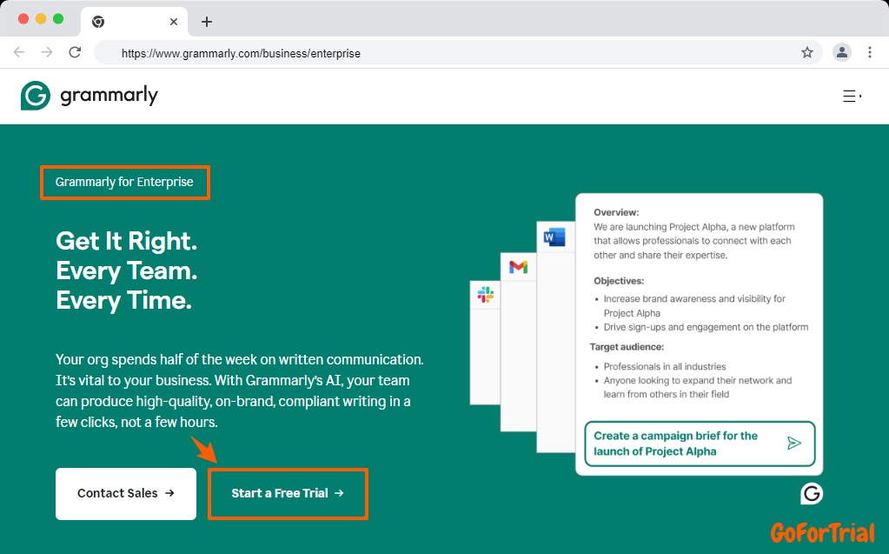Image resolution: width=889 pixels, height=554 pixels.
Task: Open the browser profile avatar
Action: click(841, 52)
